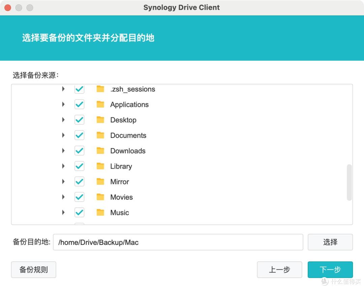Expand the Applications folder tree
Image resolution: width=364 pixels, height=289 pixels.
63,104
